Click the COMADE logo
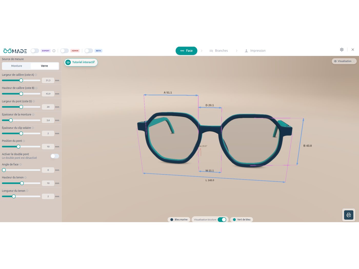This screenshot has height=269, width=359. 15,51
